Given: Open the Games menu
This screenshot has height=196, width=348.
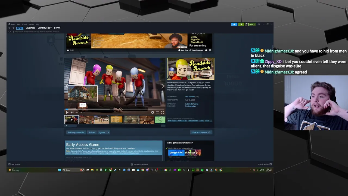Looking at the screenshot, I should pos(32,24).
